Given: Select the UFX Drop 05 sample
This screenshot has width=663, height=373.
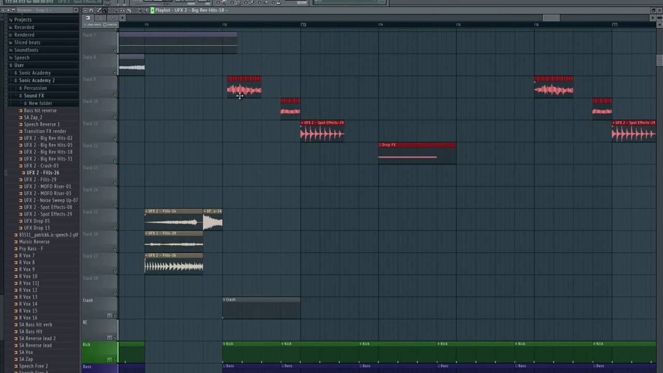Looking at the screenshot, I should (37, 221).
